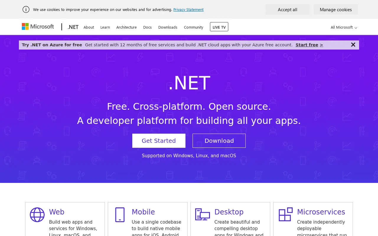Click the LIVE TV button

tap(219, 27)
